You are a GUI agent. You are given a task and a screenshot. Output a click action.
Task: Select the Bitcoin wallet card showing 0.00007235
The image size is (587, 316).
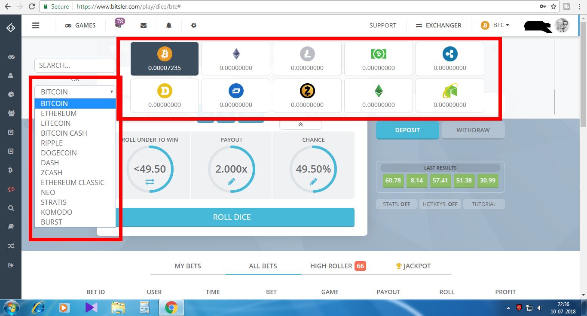[165, 59]
